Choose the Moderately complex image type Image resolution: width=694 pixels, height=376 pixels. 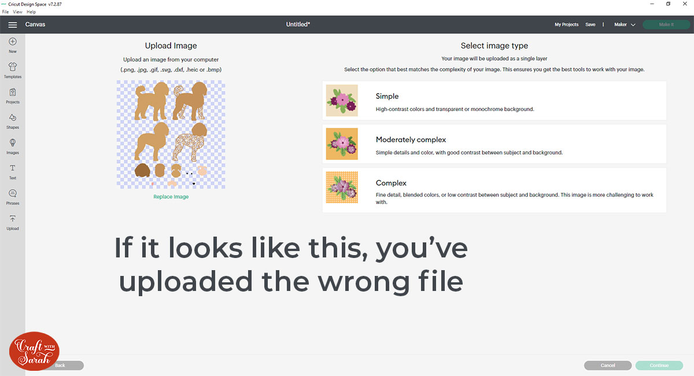[494, 143]
